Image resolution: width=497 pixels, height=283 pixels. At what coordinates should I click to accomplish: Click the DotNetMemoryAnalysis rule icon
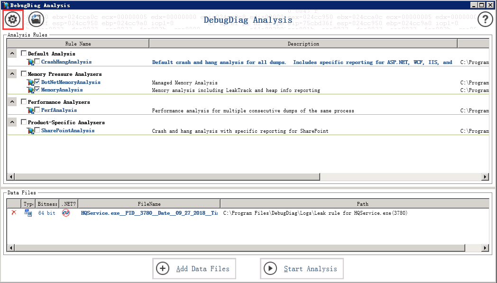30,82
